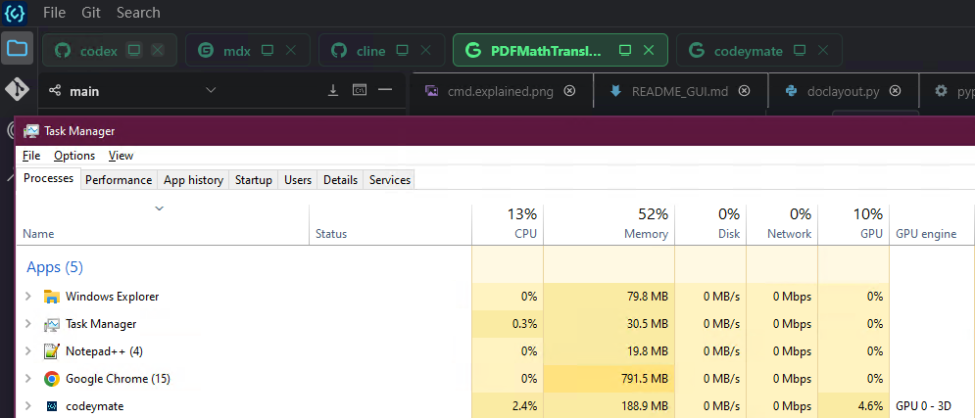Close the doclayout.py editor tab
Screen dimensions: 975x418
click(895, 91)
